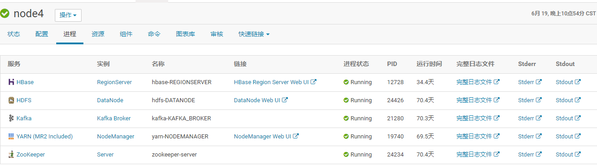Image resolution: width=597 pixels, height=166 pixels.
Task: Click the green Running status icon for Kafka
Action: pyautogui.click(x=346, y=119)
